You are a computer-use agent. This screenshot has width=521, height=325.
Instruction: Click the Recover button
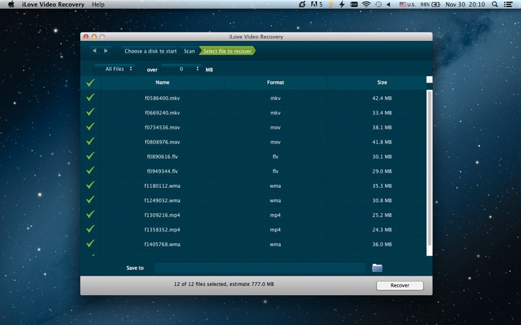coord(400,285)
